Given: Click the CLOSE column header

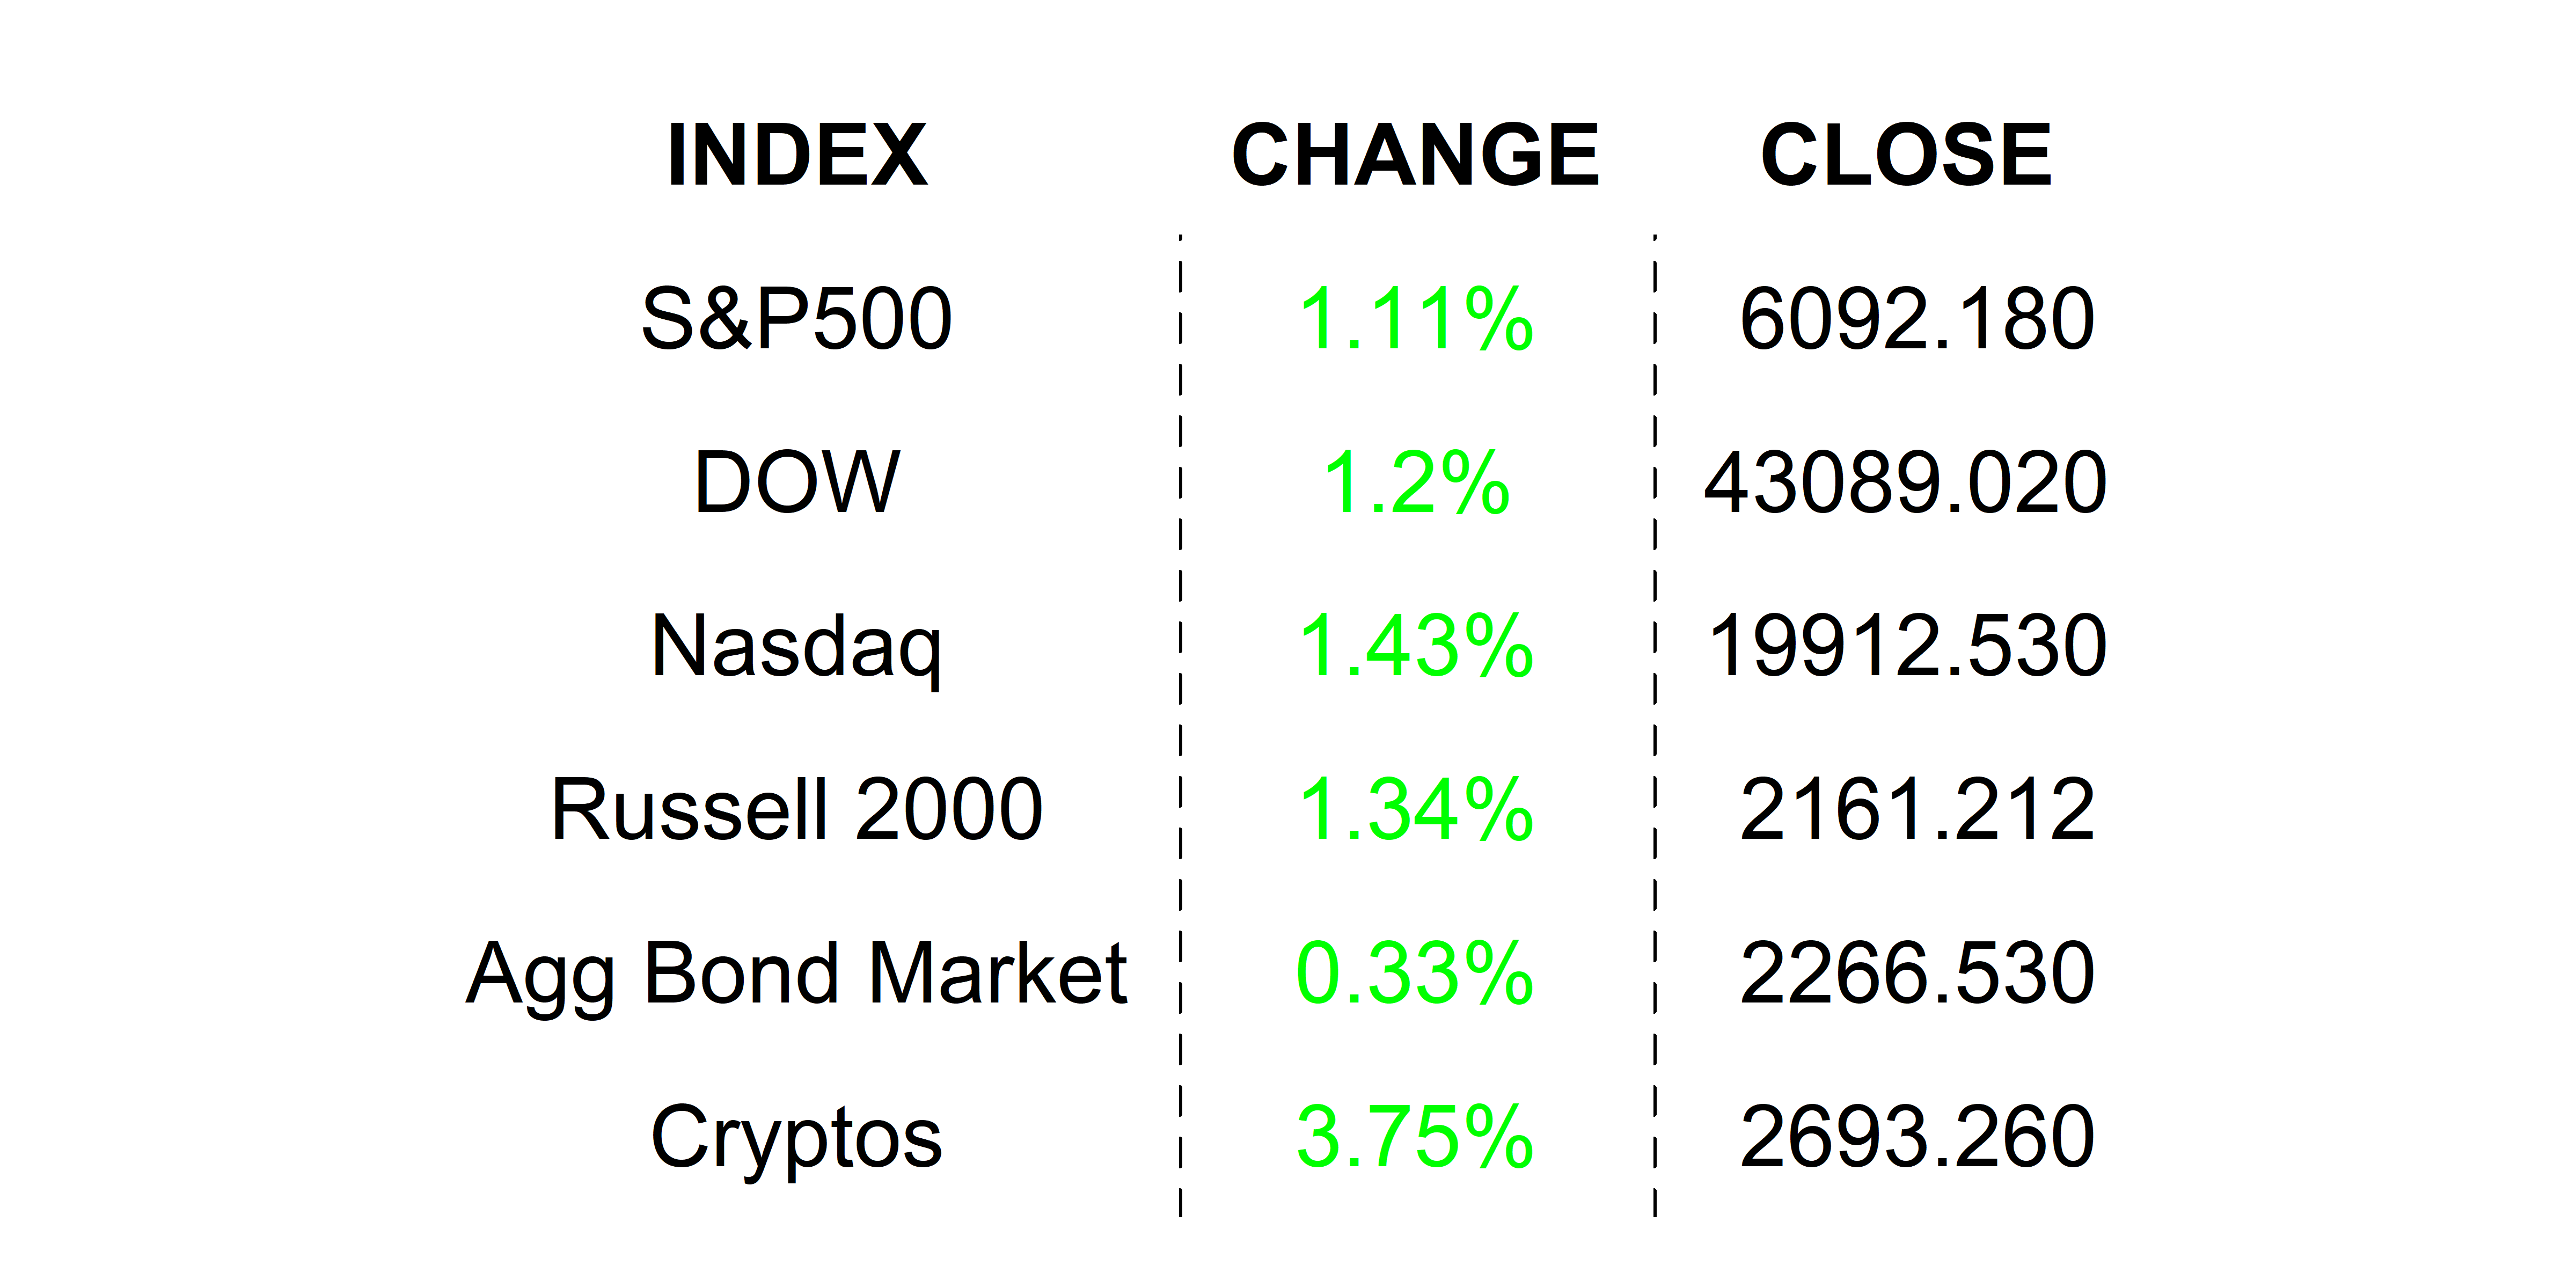Looking at the screenshot, I should (x=1906, y=155).
